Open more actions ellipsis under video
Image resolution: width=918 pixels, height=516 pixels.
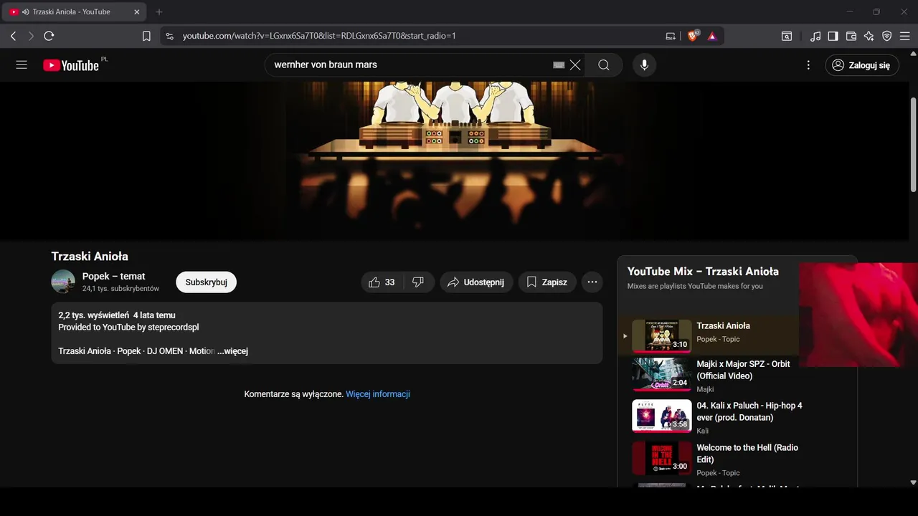click(x=592, y=282)
